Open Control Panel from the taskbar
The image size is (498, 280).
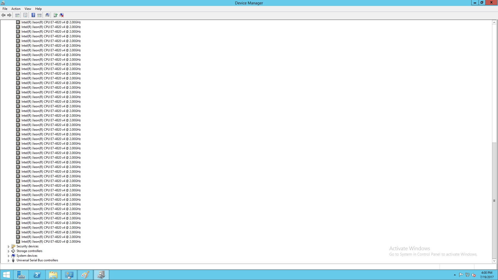(69, 275)
